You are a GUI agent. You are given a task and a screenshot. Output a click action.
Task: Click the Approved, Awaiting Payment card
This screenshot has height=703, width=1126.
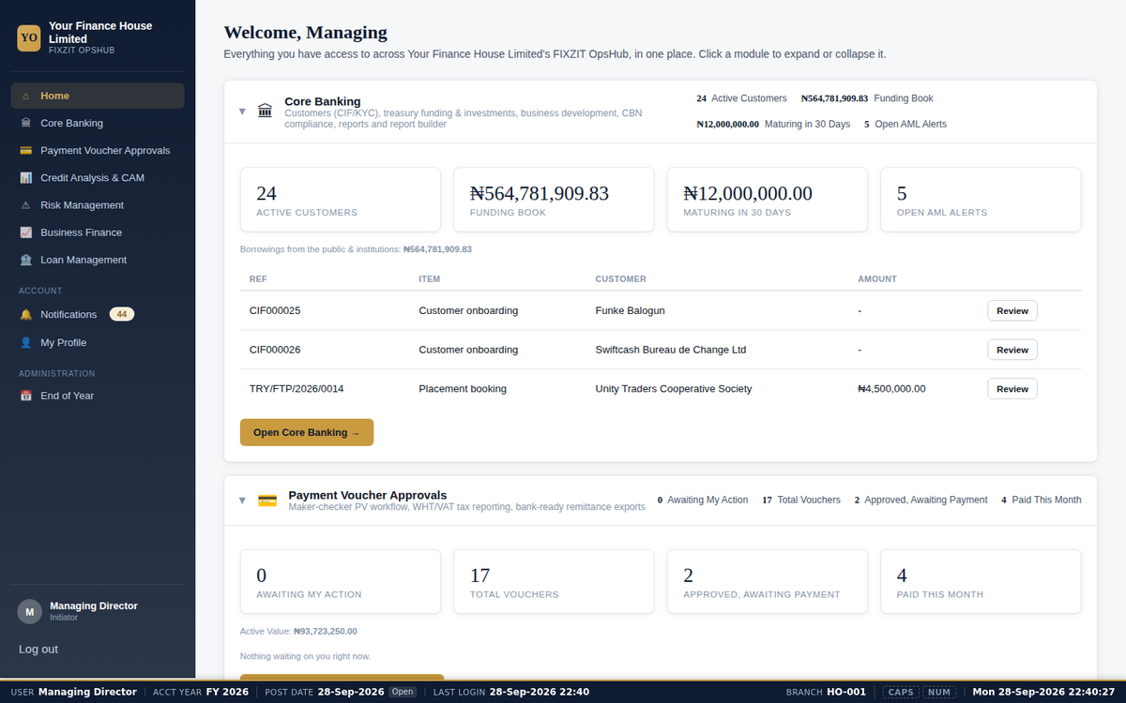pyautogui.click(x=768, y=582)
